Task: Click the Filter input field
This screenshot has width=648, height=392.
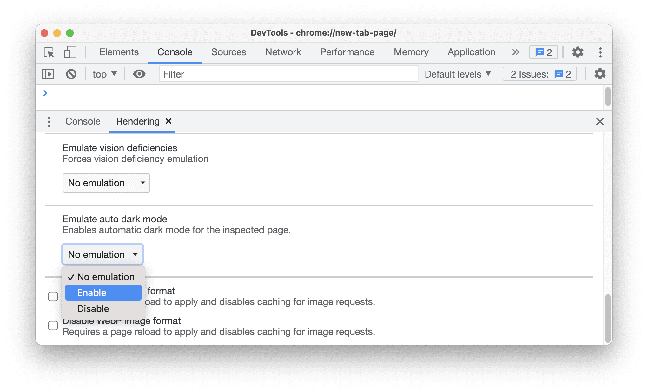Action: pyautogui.click(x=288, y=74)
